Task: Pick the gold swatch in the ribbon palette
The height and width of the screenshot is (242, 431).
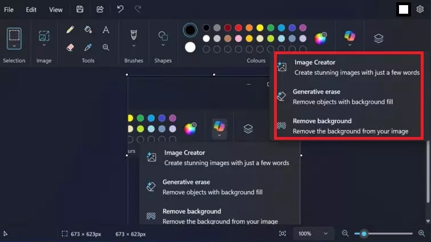Action: click(249, 38)
